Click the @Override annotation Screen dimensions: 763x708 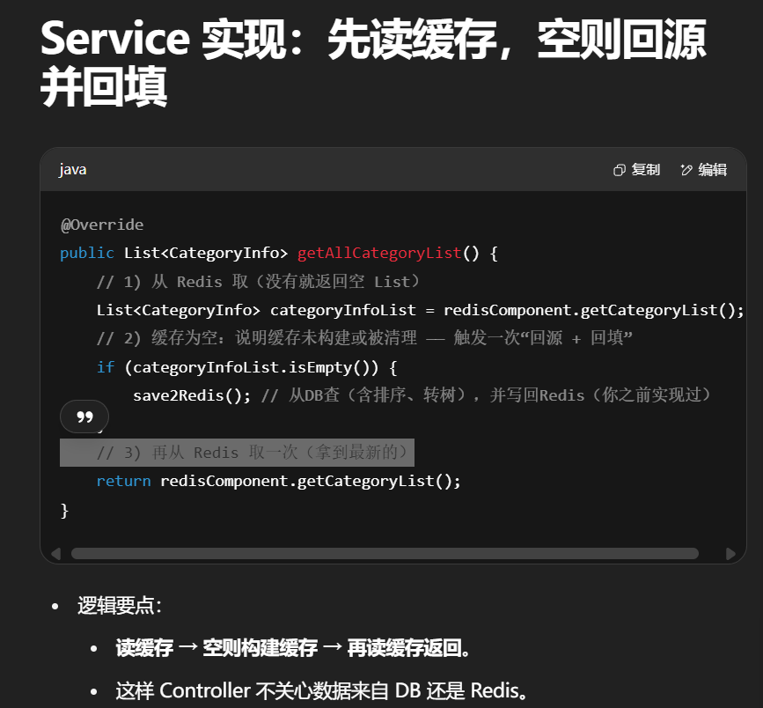tap(101, 225)
